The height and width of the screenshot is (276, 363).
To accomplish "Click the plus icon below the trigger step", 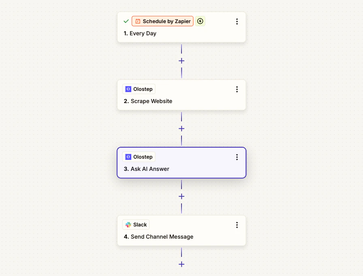I will (x=181, y=60).
